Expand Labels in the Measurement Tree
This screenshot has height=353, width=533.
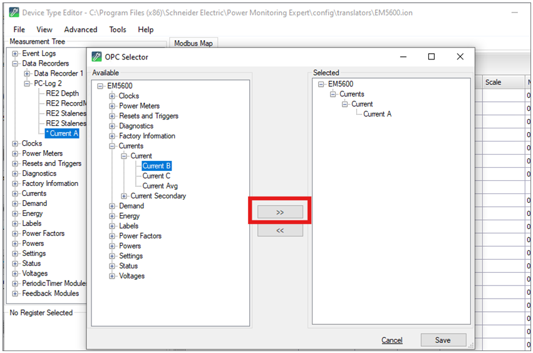click(15, 223)
